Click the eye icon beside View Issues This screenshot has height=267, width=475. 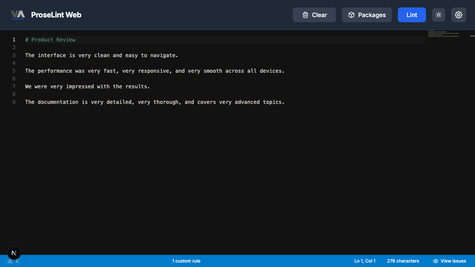click(435, 261)
